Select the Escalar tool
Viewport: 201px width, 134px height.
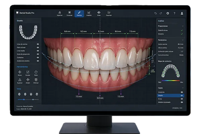(x=28, y=73)
